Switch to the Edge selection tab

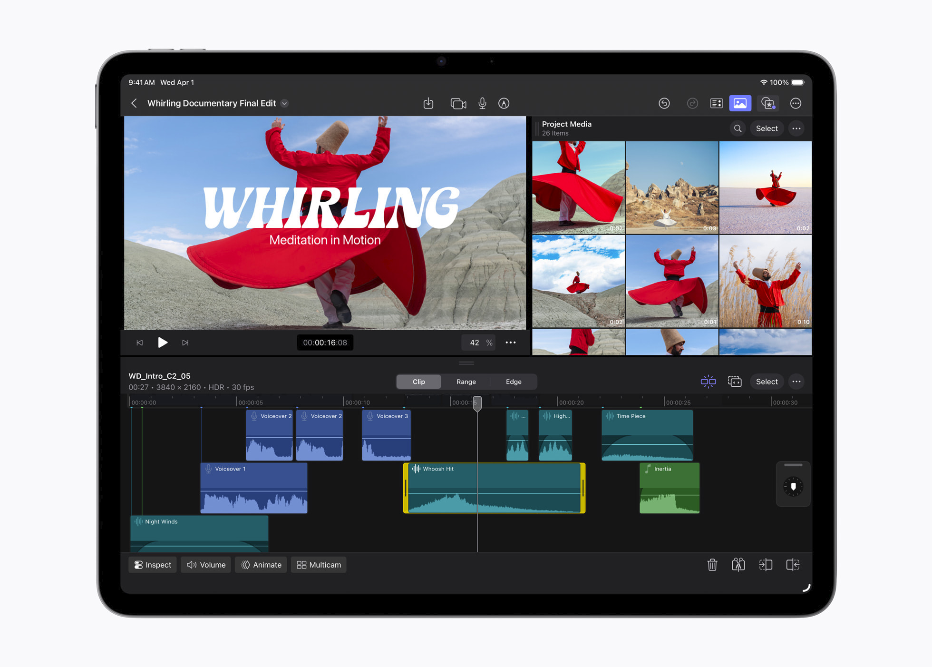[x=514, y=382]
